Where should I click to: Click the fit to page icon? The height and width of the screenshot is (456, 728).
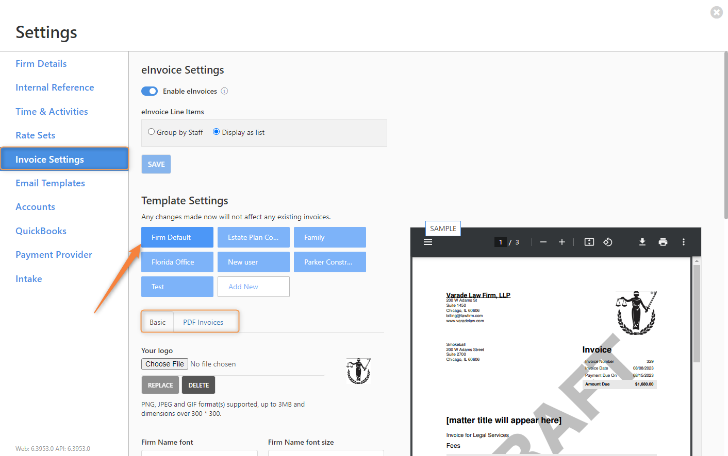pos(589,242)
